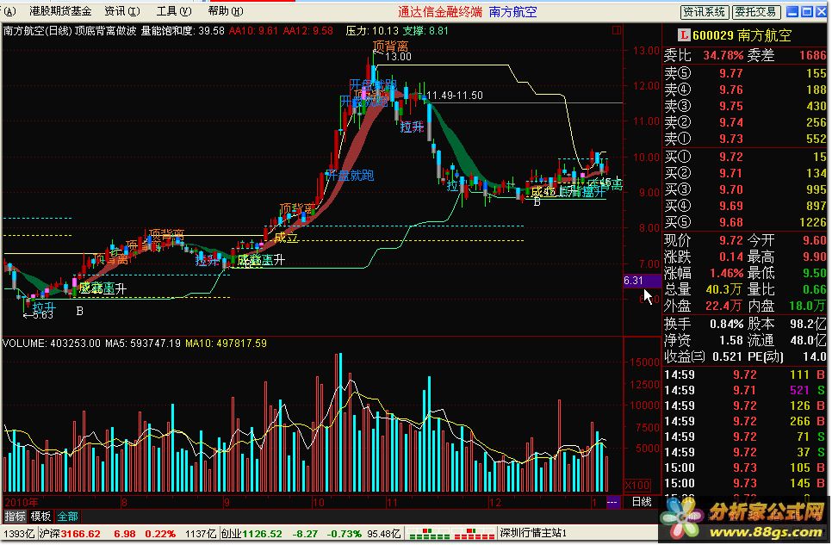This screenshot has width=832, height=545.
Task: Click the 10 month marker on time axis
Action: tap(318, 502)
